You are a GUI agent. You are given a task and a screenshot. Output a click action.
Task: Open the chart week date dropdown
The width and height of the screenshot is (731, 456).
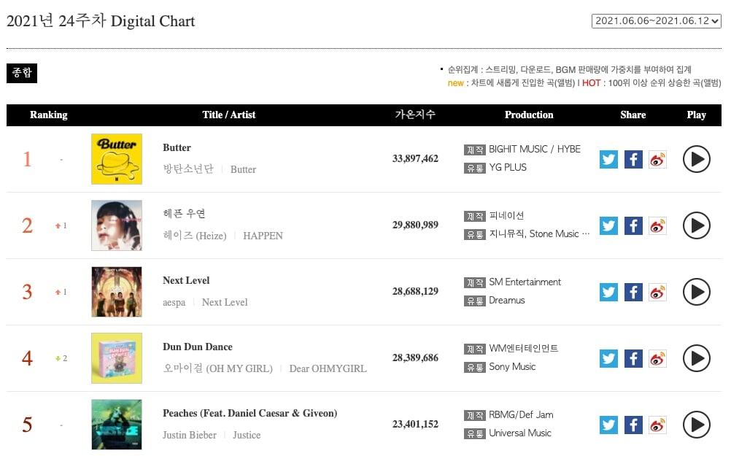[656, 21]
